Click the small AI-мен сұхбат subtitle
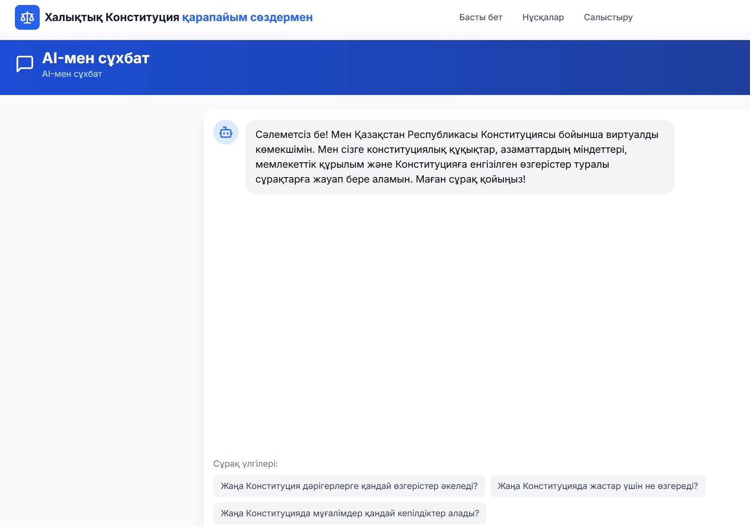 point(72,74)
